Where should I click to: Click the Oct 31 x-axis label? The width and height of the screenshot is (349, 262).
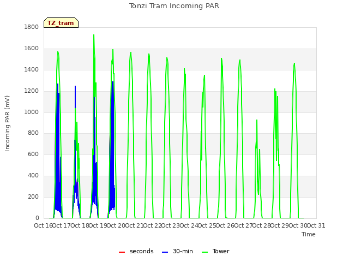[x=316, y=225]
